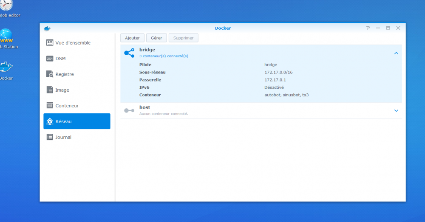Switch to Image section
The height and width of the screenshot is (222, 425).
click(x=76, y=90)
